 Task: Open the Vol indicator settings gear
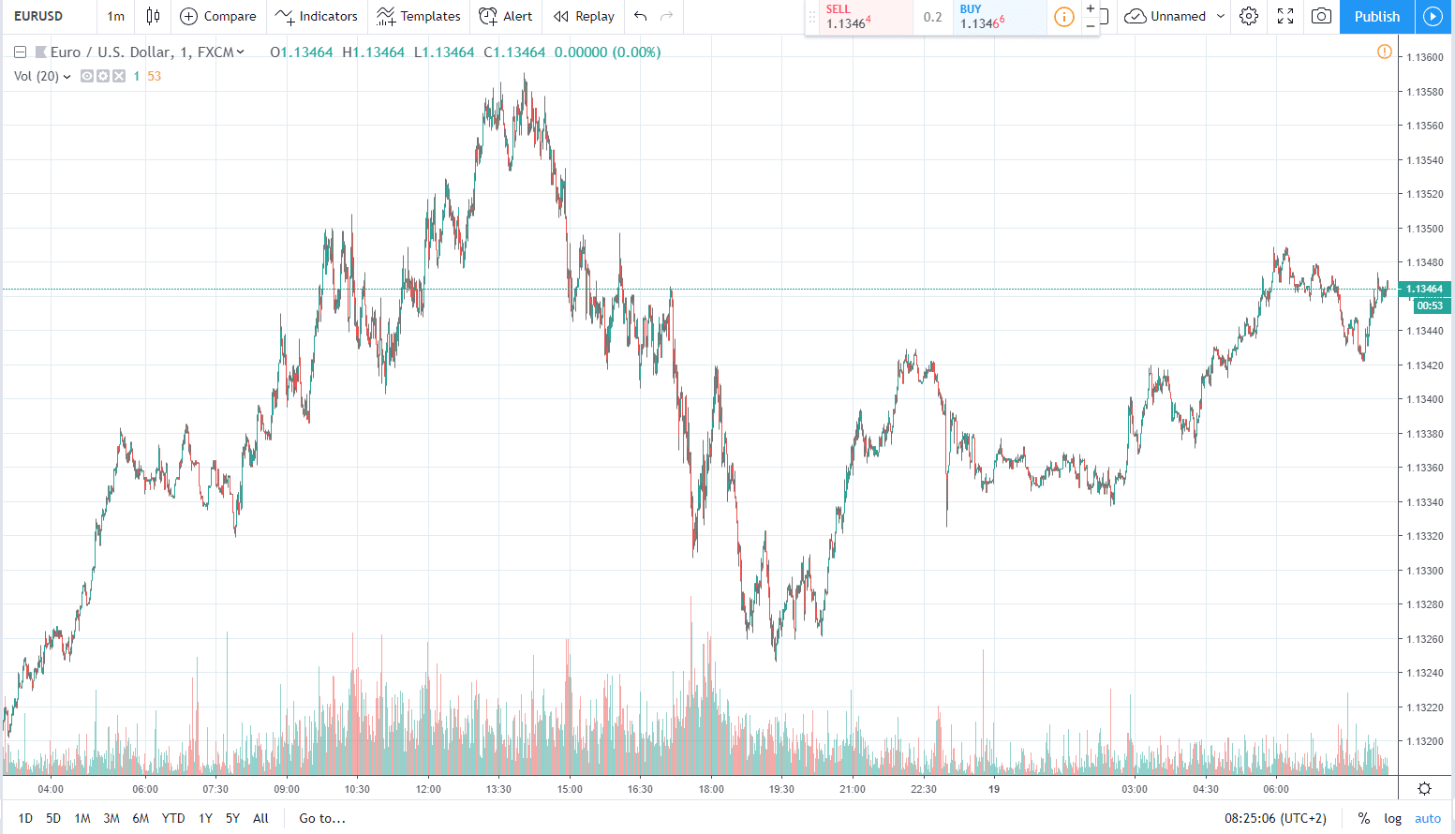103,76
